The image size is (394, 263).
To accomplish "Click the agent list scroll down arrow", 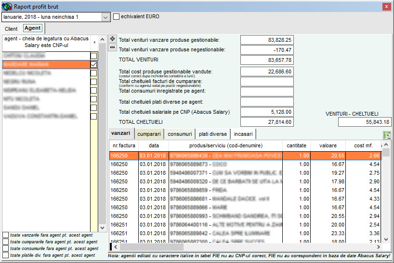I will (x=102, y=227).
